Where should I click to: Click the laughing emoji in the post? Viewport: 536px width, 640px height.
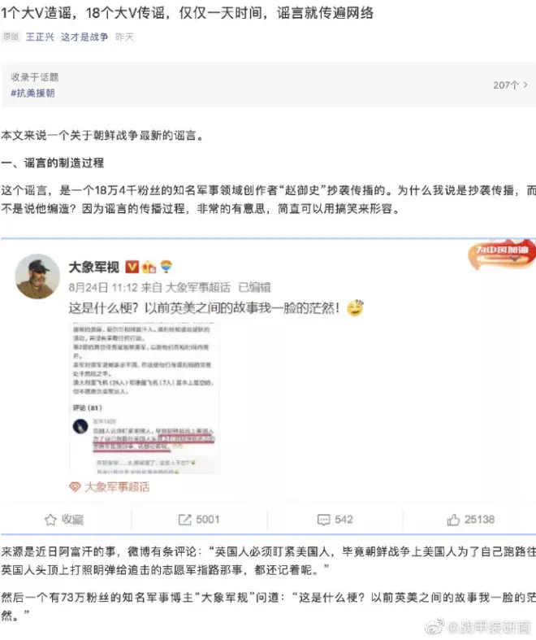[x=355, y=308]
